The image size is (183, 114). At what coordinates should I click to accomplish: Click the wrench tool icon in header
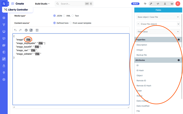pos(151,4)
